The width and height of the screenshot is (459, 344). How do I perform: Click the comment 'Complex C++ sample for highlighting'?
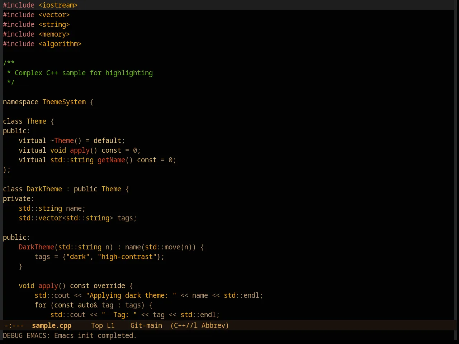[84, 73]
